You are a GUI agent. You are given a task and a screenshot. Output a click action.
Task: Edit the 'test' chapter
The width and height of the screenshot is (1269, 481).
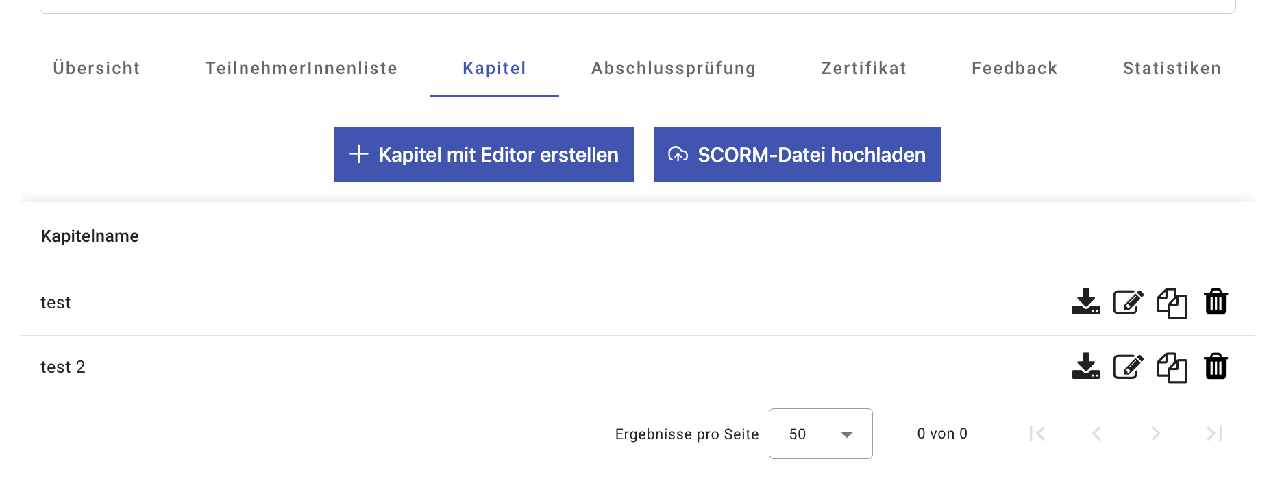[x=1128, y=302]
